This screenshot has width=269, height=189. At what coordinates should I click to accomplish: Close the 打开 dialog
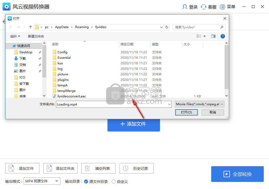(225, 18)
